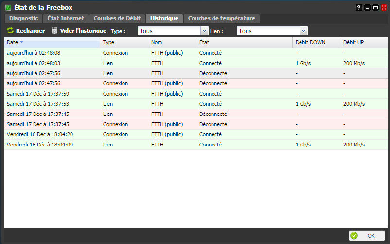The width and height of the screenshot is (390, 244).
Task: Click 1 Gb/s in the 02:48:03 row
Action: coord(303,63)
